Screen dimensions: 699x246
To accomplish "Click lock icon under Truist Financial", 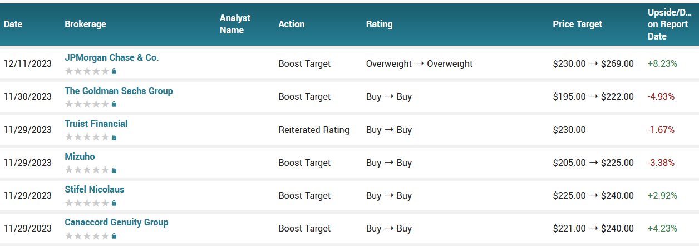I will pyautogui.click(x=114, y=137).
